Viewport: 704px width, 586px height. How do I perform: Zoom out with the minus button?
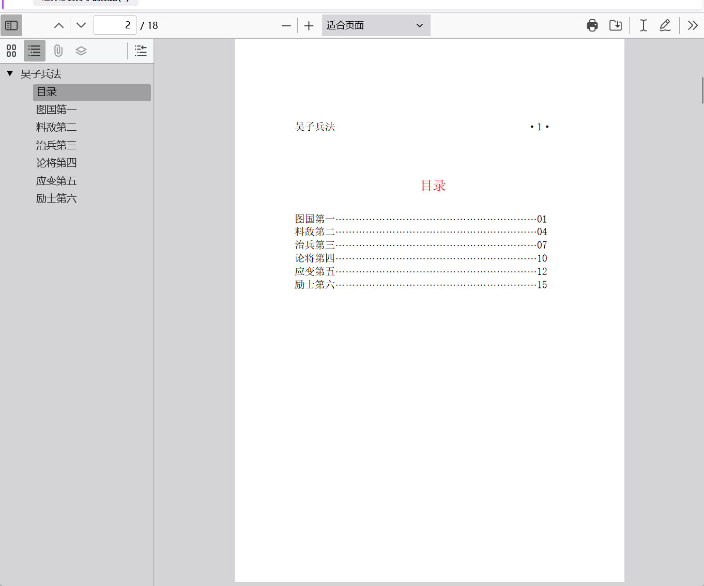click(286, 25)
